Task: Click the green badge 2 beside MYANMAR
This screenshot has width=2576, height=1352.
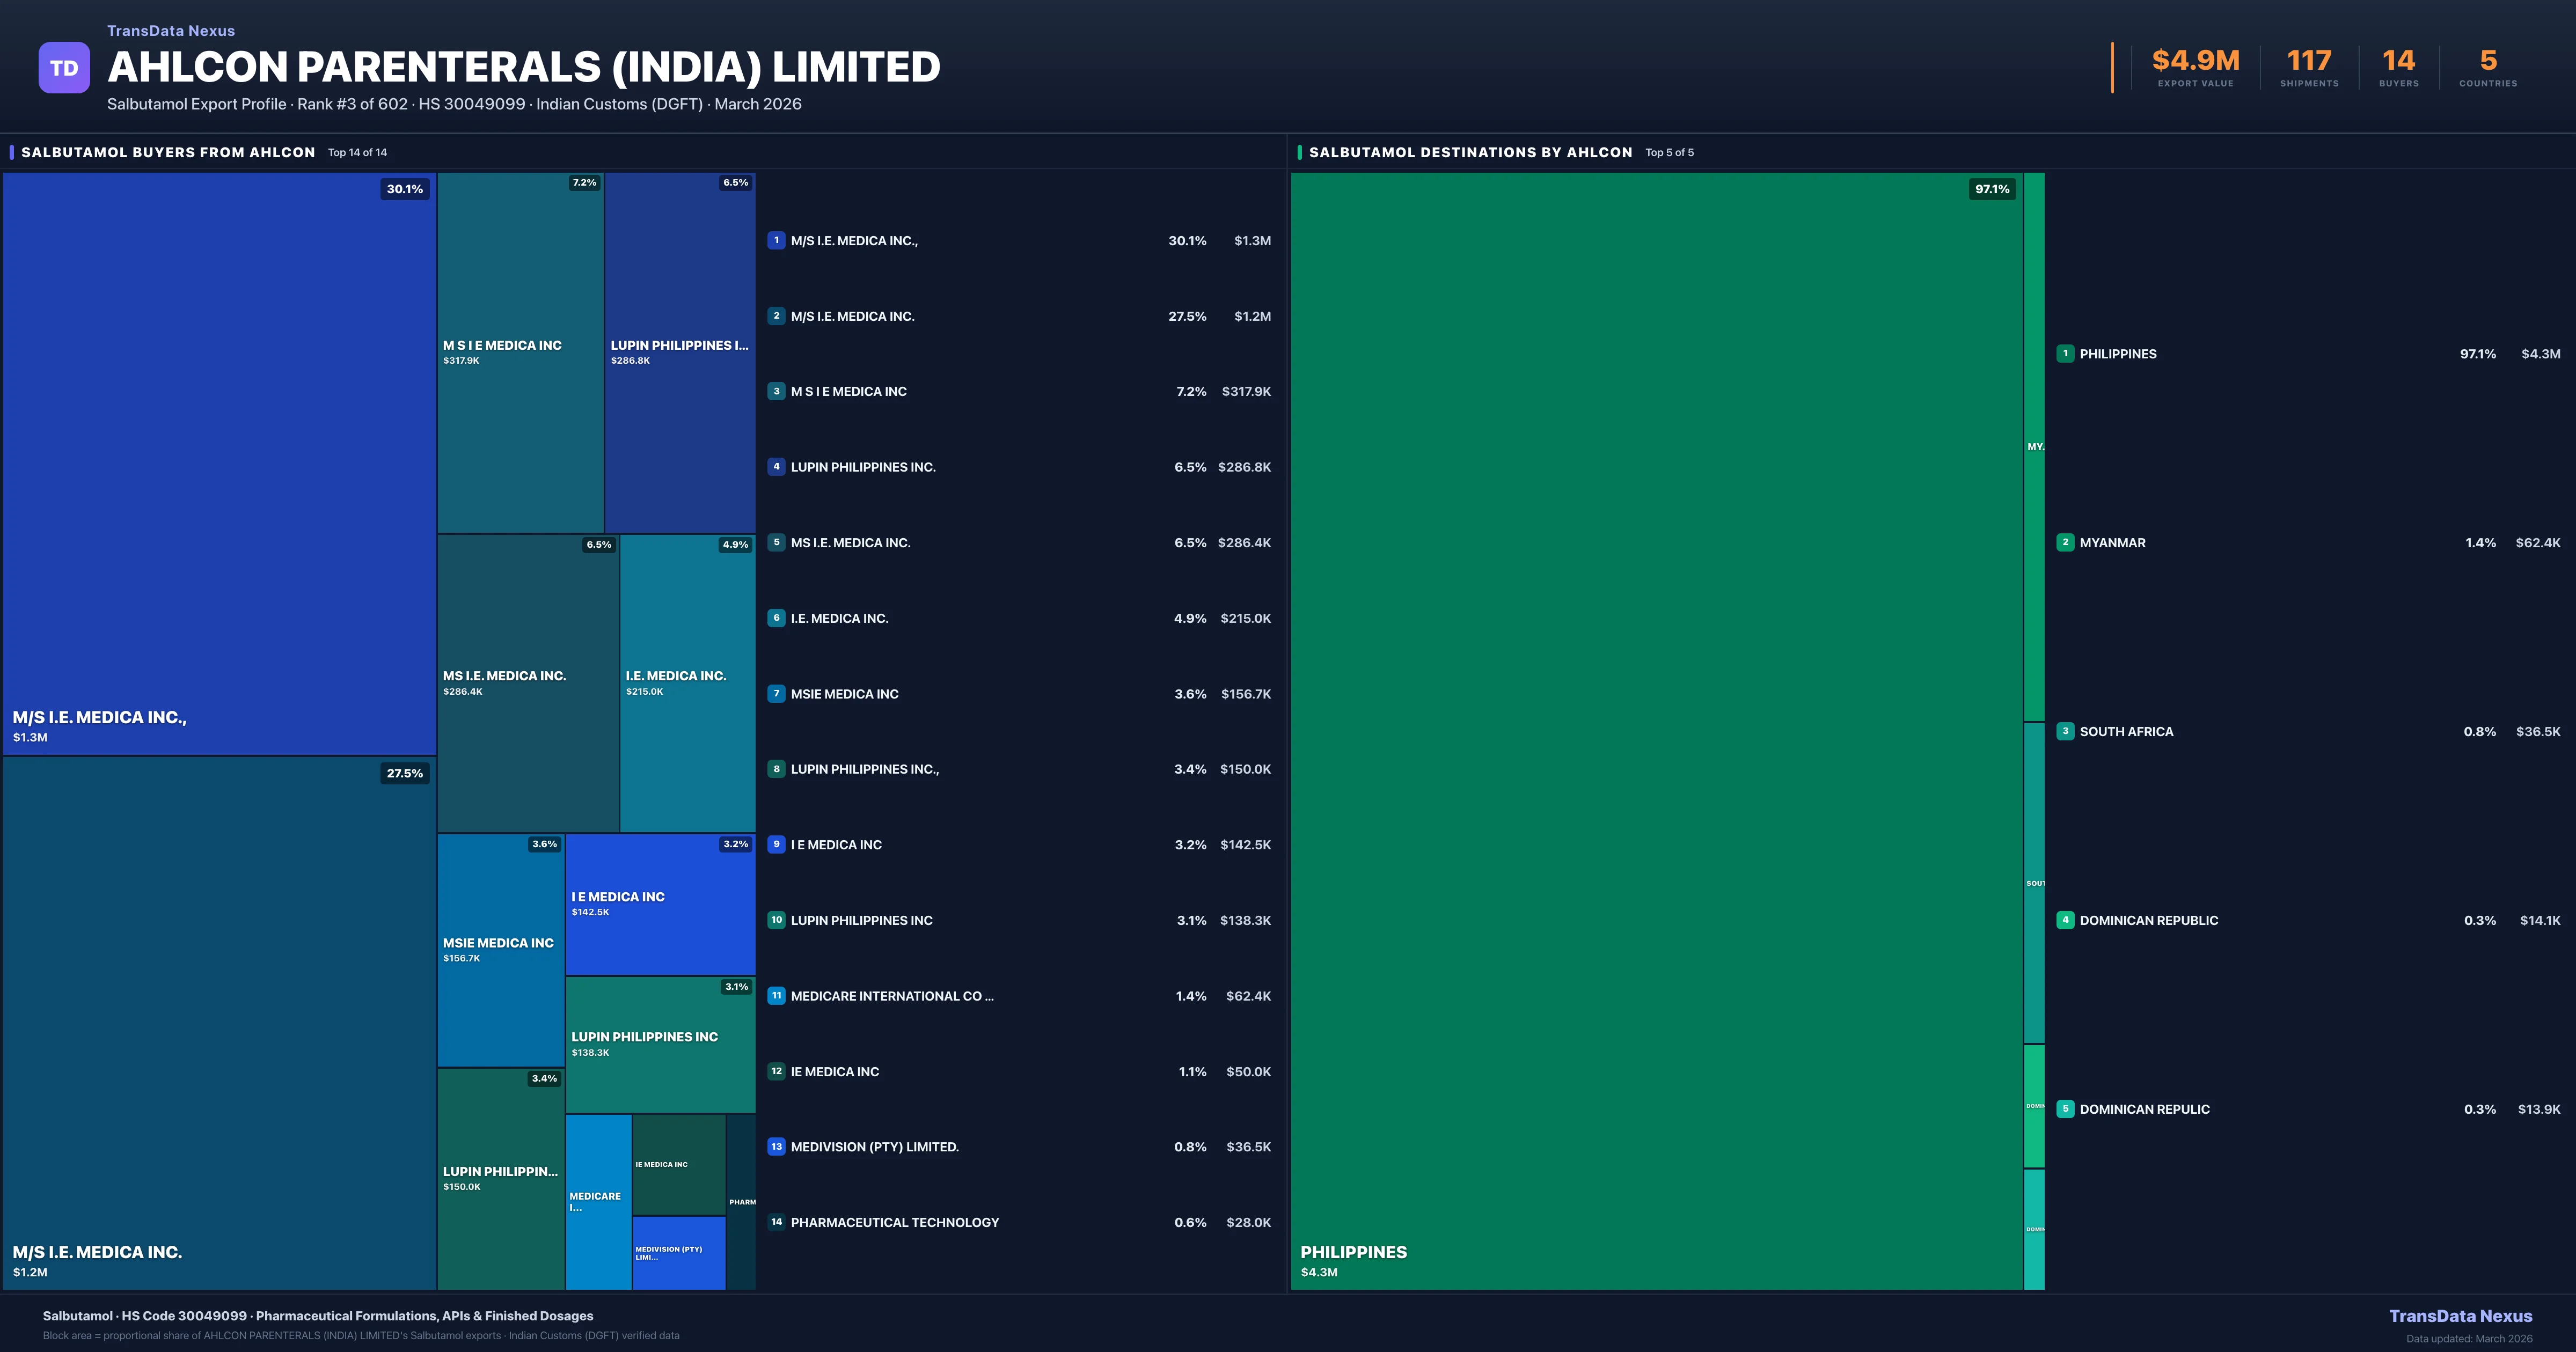Action: pyautogui.click(x=2065, y=542)
